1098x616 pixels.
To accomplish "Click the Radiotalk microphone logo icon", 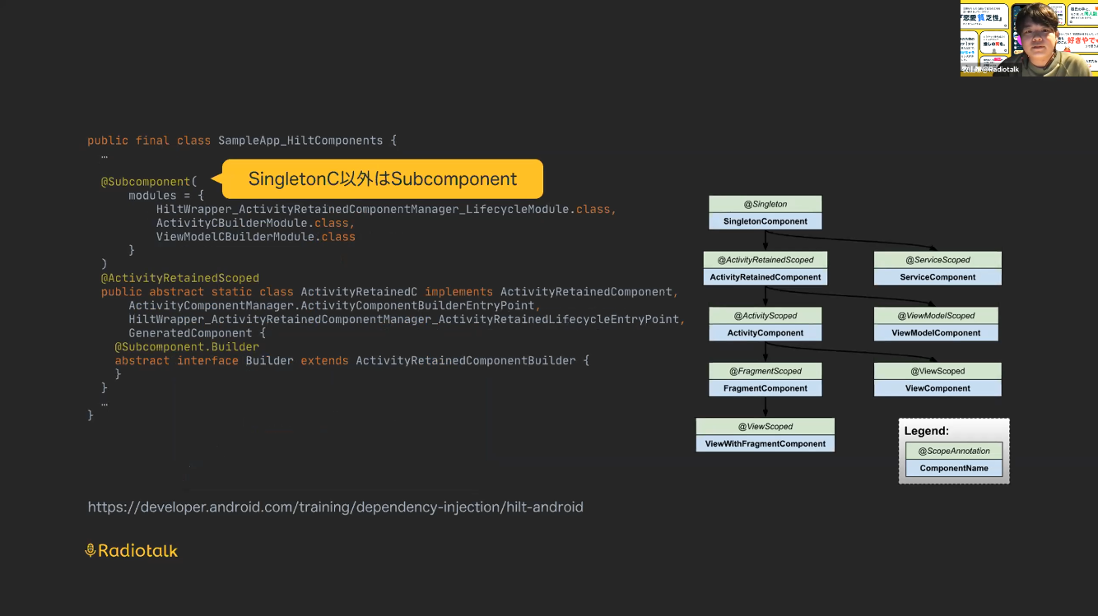I will 91,550.
